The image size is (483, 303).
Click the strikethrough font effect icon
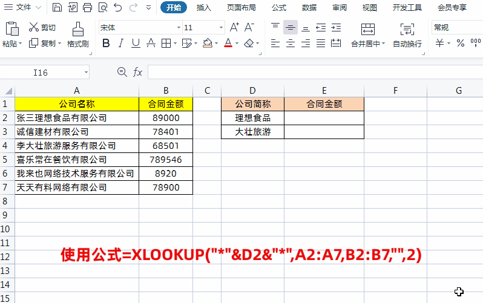(x=151, y=44)
